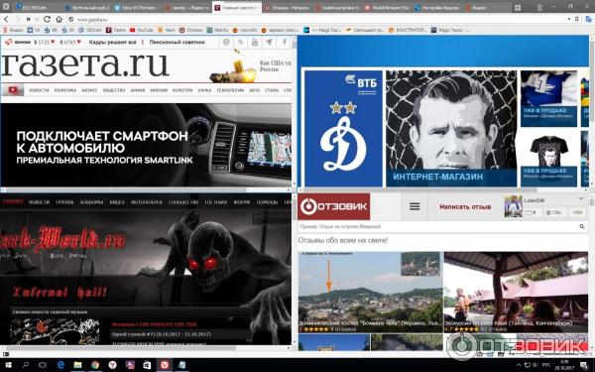595x372 pixels.
Task: Open the Mail.Ru bookmark
Action: point(217,30)
